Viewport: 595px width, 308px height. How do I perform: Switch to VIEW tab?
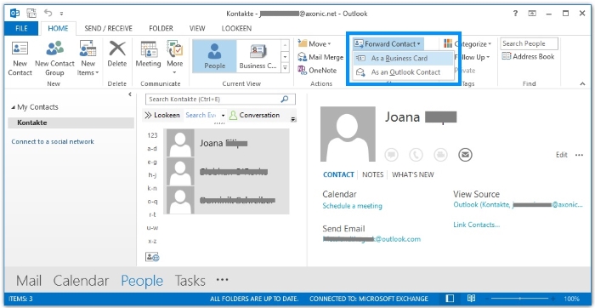pos(197,28)
